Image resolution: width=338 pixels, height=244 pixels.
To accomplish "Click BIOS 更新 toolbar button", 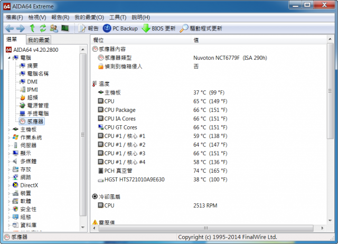I will (x=158, y=29).
